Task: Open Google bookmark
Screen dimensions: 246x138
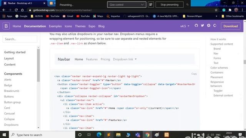Action: click(x=22, y=16)
